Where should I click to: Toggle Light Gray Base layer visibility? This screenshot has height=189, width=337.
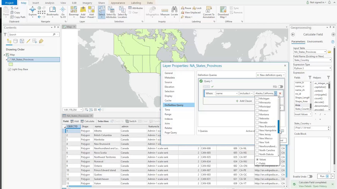pos(9,69)
